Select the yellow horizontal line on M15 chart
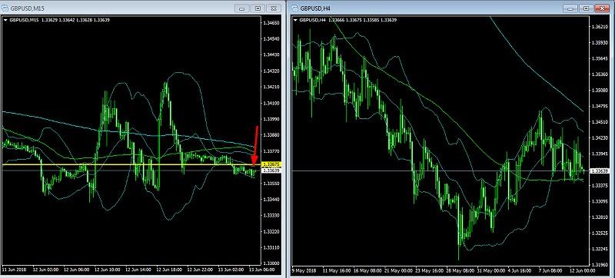The image size is (615, 278). (129, 164)
